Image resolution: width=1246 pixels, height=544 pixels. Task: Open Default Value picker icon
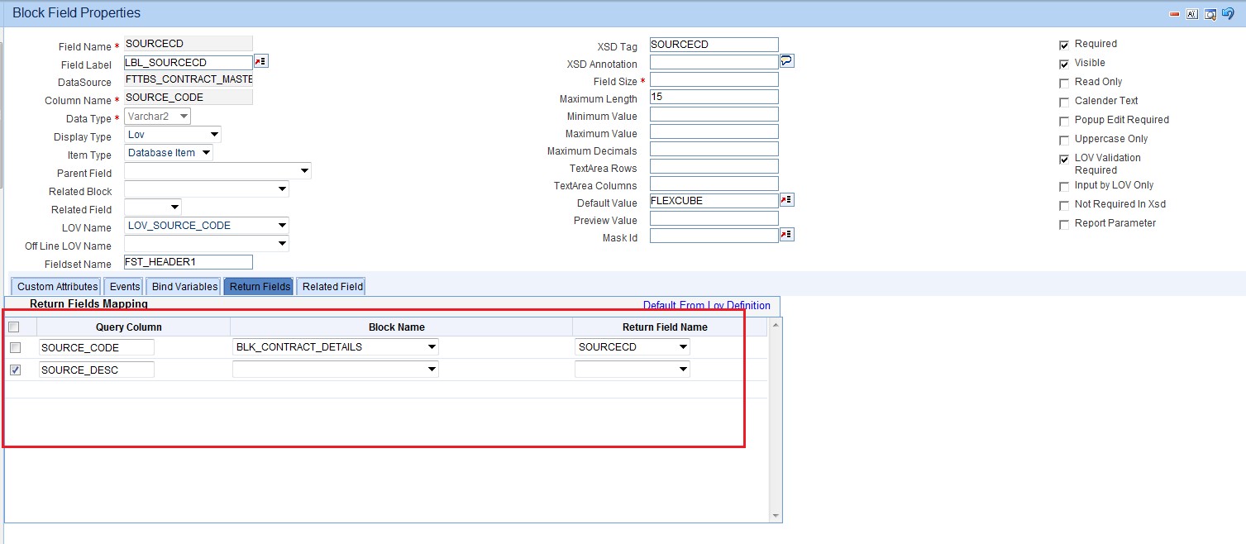pyautogui.click(x=787, y=200)
